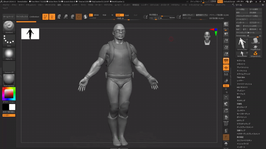Image resolution: width=266 pixels, height=149 pixels.
Task: Toggle the Perspective (Dynamic) button
Action: point(226,61)
